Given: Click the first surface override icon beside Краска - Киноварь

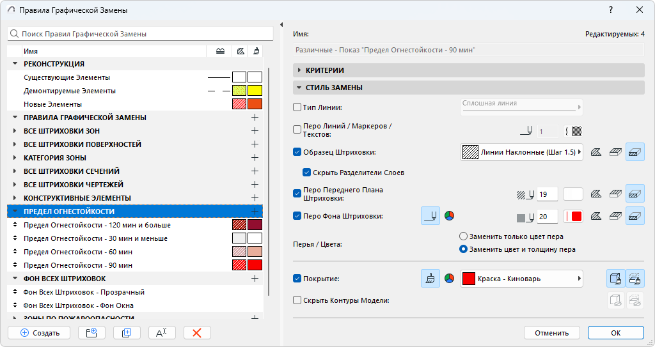Looking at the screenshot, I should click(616, 279).
